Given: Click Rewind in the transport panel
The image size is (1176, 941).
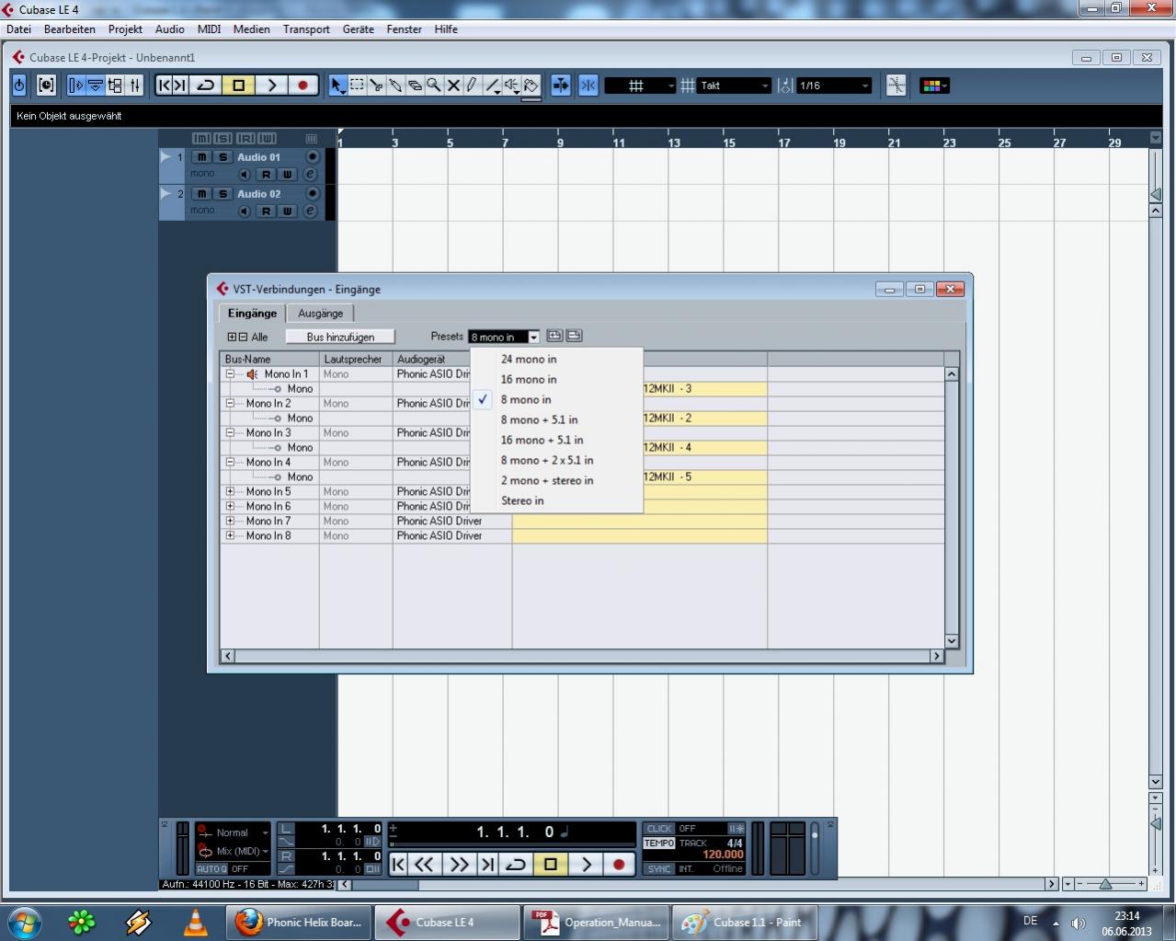Looking at the screenshot, I should tap(424, 864).
